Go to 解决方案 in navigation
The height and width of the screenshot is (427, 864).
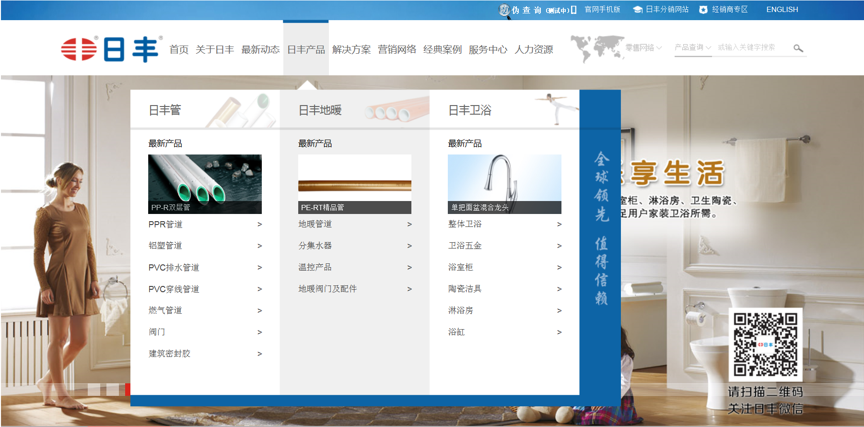click(x=351, y=49)
